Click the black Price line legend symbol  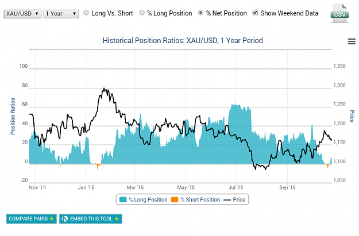[x=227, y=200]
